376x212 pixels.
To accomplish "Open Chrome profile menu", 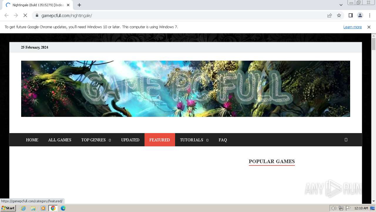I will (x=360, y=15).
